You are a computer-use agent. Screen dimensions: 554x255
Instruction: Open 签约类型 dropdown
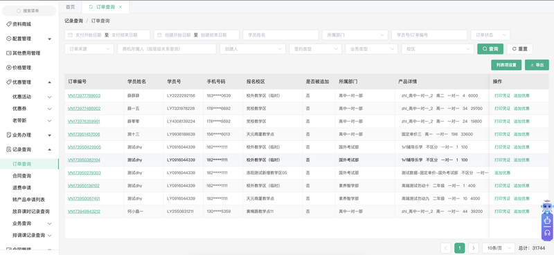(316, 49)
